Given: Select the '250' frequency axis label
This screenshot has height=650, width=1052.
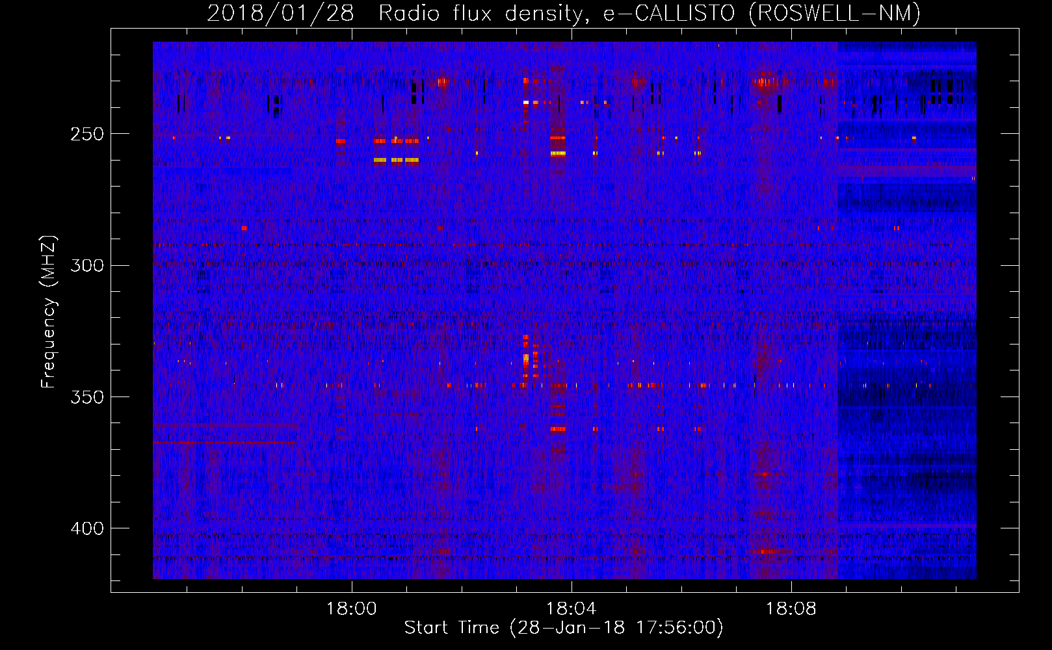Looking at the screenshot, I should point(86,135).
